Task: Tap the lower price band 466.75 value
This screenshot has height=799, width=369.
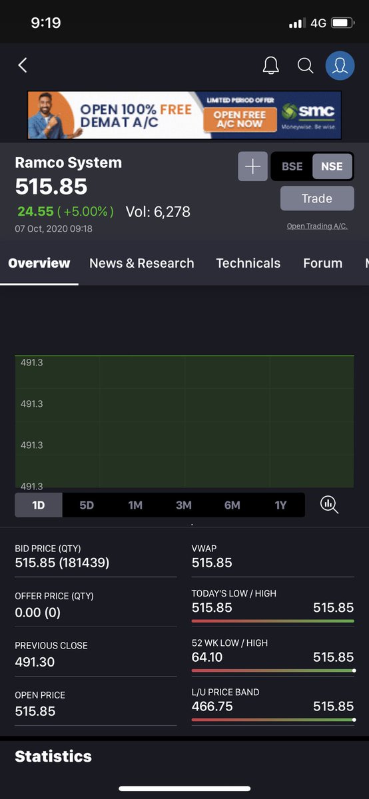Action: (212, 706)
